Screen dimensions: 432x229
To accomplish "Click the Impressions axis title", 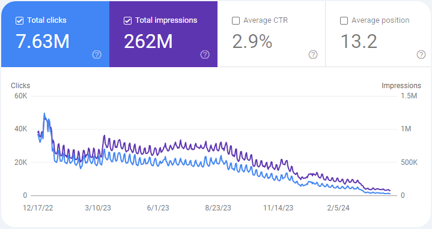I will [x=401, y=86].
